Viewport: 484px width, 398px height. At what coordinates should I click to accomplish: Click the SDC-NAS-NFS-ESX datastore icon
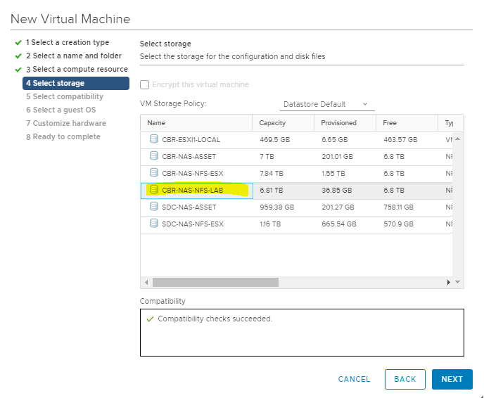coord(153,224)
